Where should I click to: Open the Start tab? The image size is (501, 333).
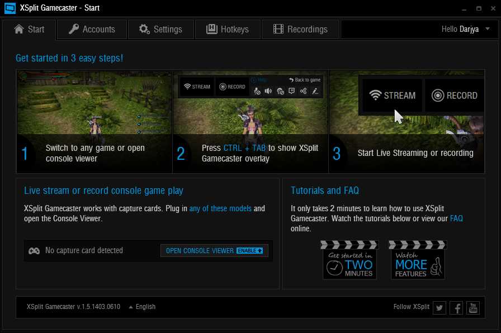coord(29,30)
